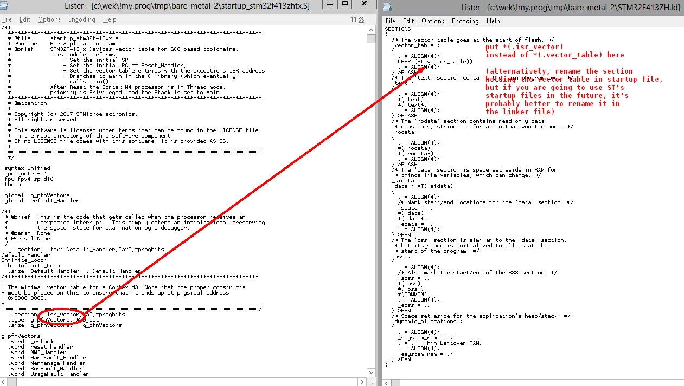Screen dimensions: 684x386
Task: Click the '.word reset_handler' line
Action: click(x=42, y=347)
